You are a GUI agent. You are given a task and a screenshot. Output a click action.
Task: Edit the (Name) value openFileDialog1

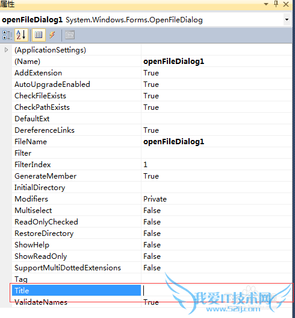pos(217,62)
